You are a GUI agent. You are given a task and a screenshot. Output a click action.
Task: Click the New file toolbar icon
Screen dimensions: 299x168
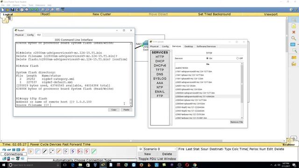tap(3, 10)
